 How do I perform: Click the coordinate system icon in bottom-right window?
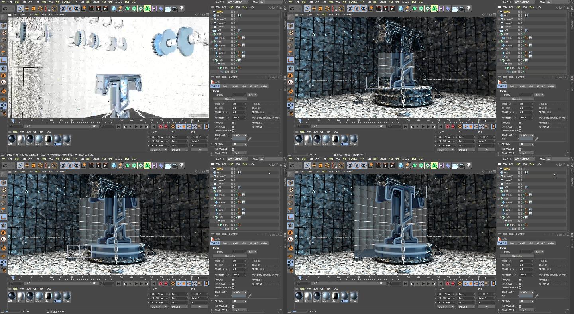click(x=371, y=165)
